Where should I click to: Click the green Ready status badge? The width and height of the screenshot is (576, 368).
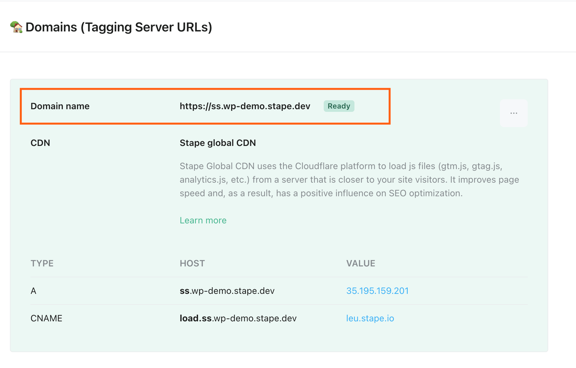pos(339,106)
